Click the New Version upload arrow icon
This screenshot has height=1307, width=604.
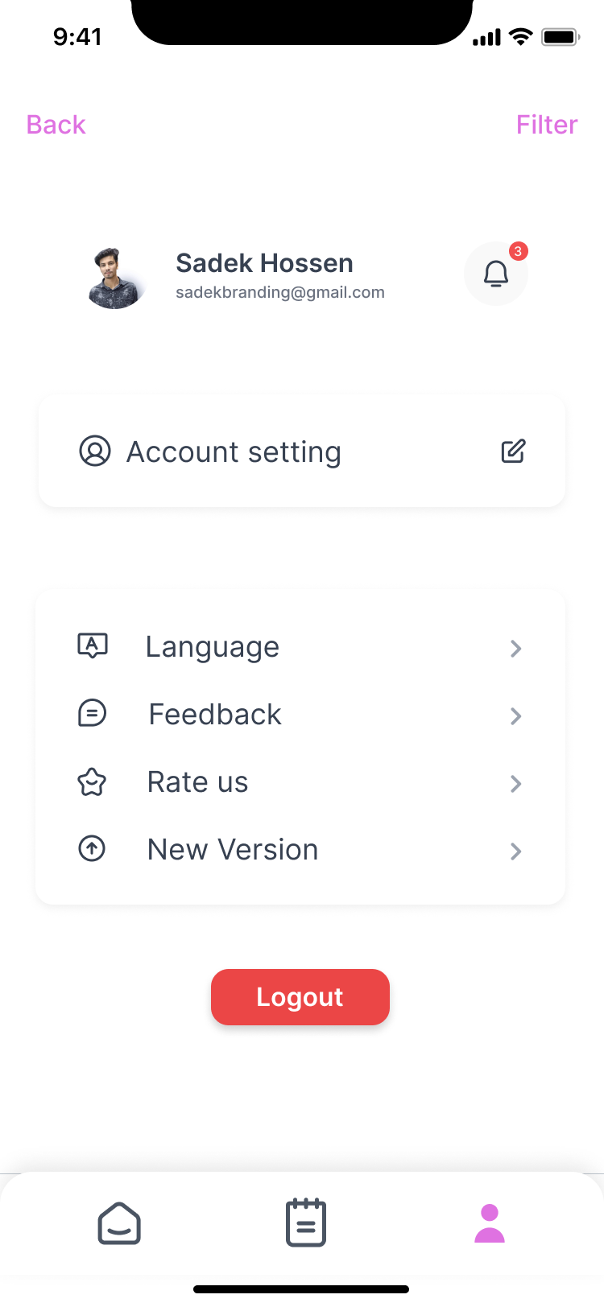[x=92, y=848]
